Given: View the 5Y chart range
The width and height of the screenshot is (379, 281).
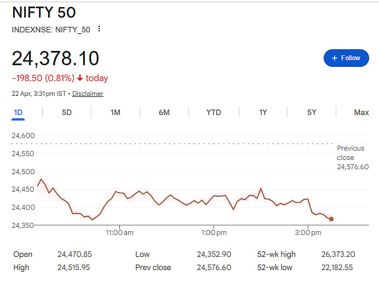Looking at the screenshot, I should tap(312, 112).
